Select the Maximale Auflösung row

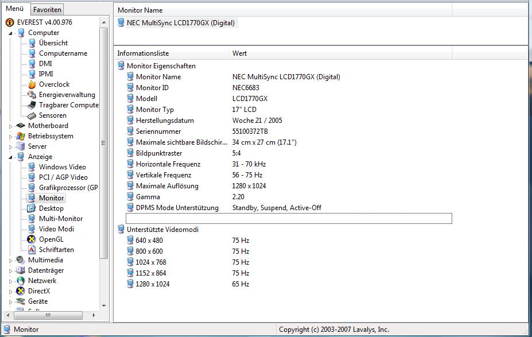pyautogui.click(x=289, y=186)
